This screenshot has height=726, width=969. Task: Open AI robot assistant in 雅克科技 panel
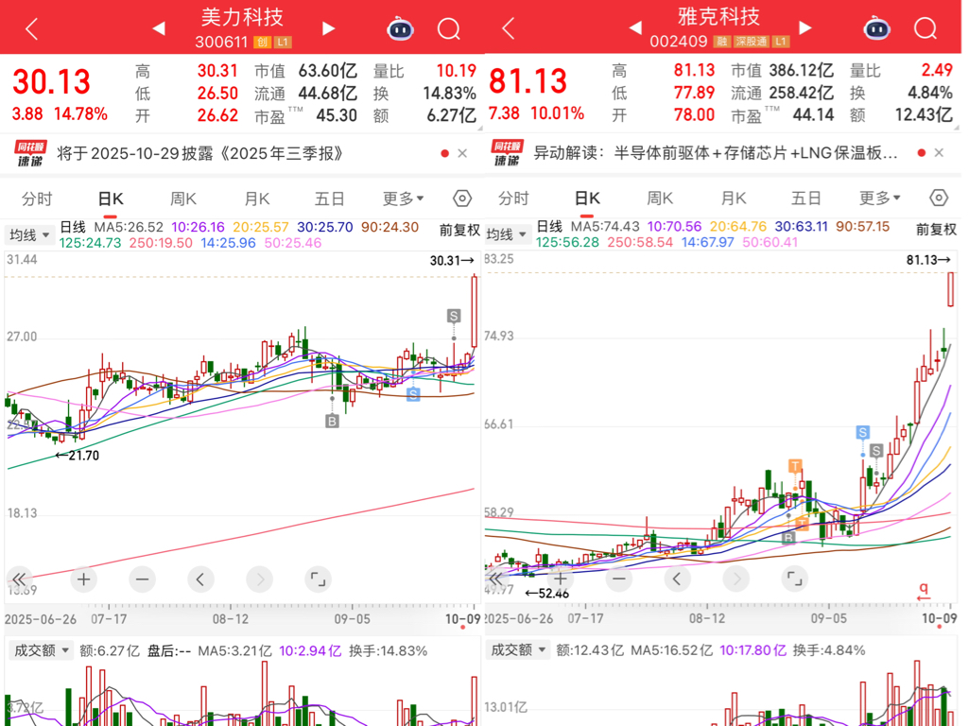click(876, 28)
